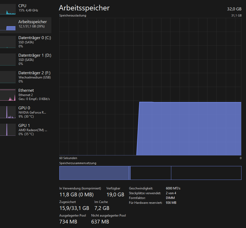Click the 936 MB hardware reserved value
The image size is (246, 228).
tap(171, 203)
